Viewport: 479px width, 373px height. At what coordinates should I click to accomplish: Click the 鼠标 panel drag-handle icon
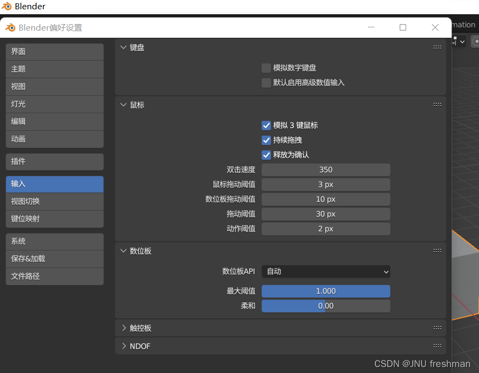click(x=437, y=104)
